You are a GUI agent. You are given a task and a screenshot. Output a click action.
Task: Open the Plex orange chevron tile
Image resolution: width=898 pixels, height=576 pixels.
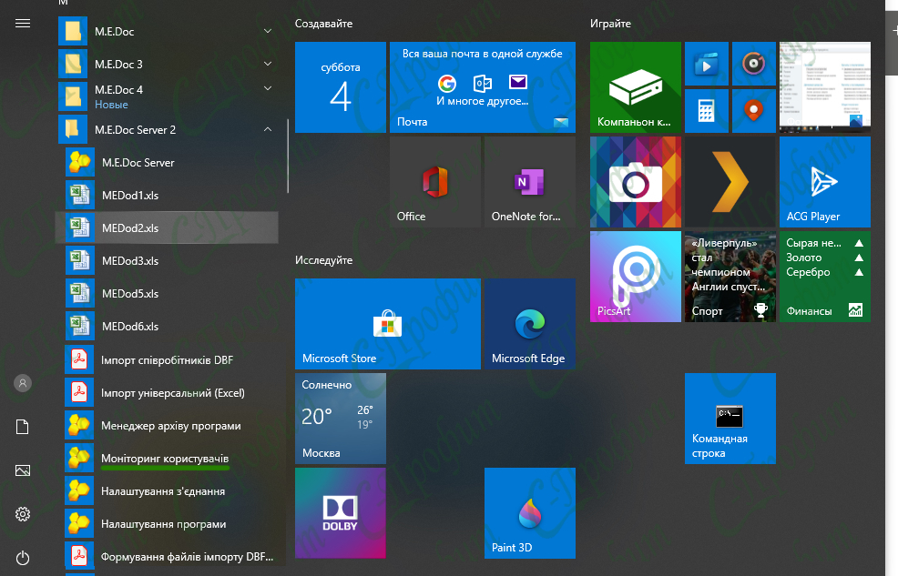730,182
